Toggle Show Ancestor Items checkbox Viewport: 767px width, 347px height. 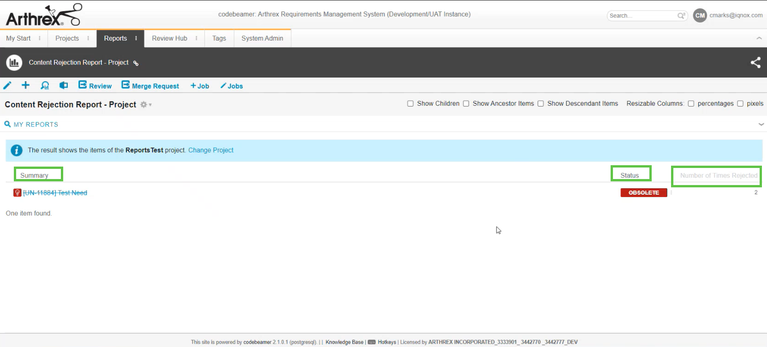(x=466, y=104)
